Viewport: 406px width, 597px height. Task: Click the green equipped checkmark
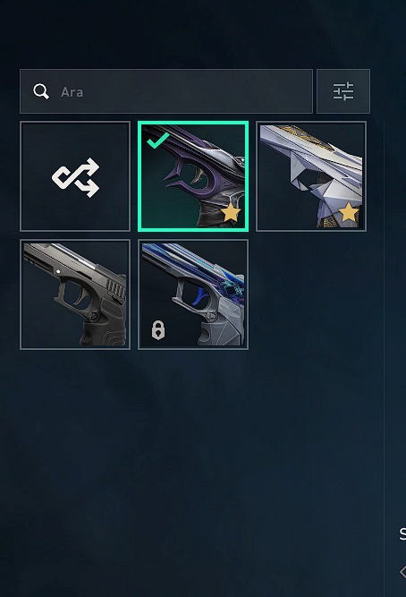coord(157,141)
